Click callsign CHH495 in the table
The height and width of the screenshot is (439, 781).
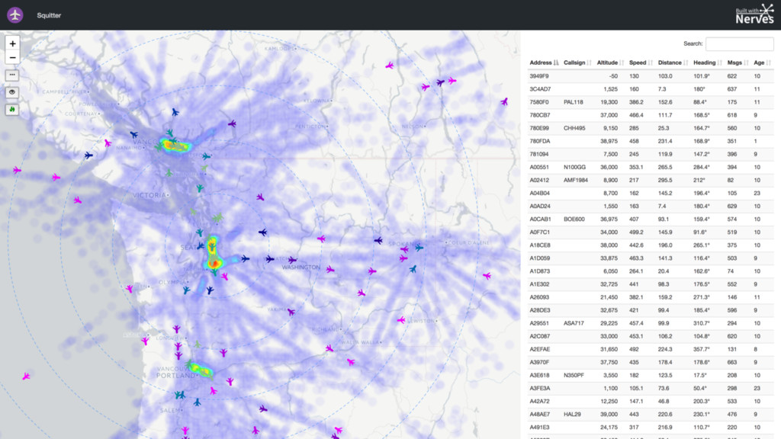pyautogui.click(x=574, y=128)
